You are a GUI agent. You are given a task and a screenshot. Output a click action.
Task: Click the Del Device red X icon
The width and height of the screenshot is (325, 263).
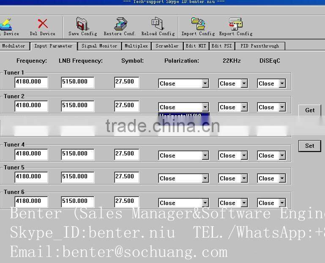[x=43, y=23]
